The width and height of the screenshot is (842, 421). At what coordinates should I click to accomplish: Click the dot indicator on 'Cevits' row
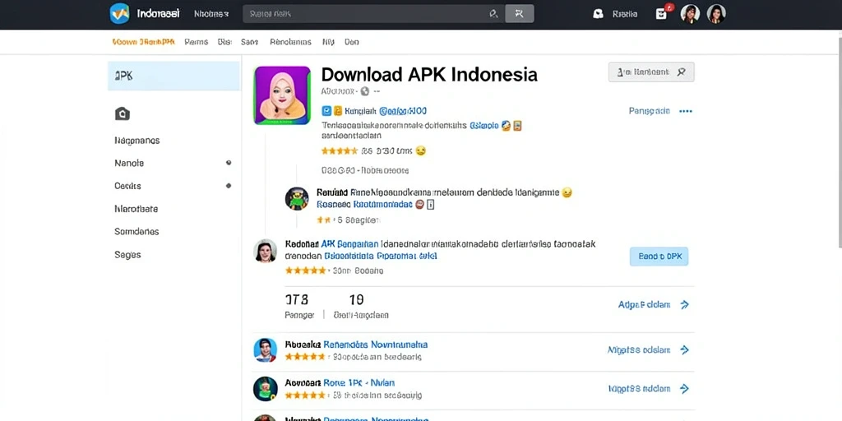point(229,186)
